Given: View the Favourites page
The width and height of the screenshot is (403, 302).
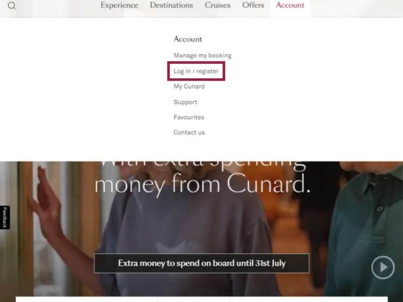Looking at the screenshot, I should (189, 117).
